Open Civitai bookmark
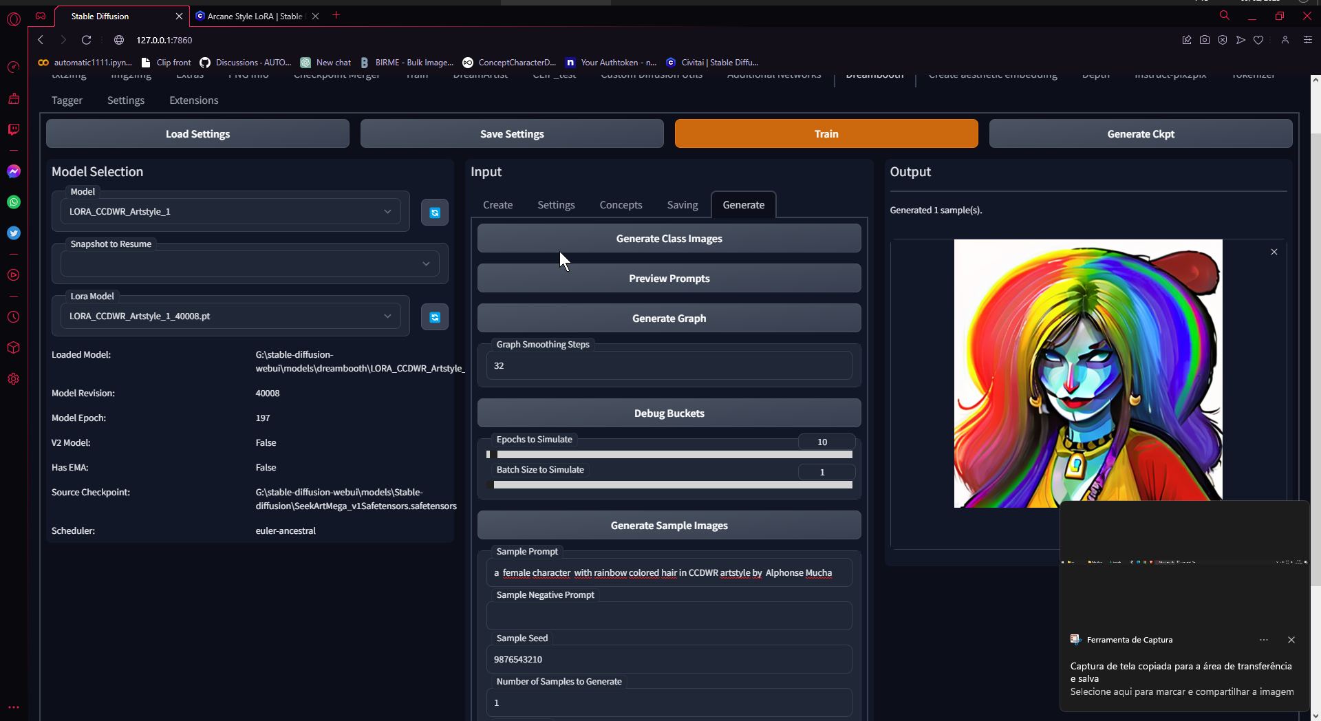Image resolution: width=1321 pixels, height=721 pixels. [x=713, y=63]
